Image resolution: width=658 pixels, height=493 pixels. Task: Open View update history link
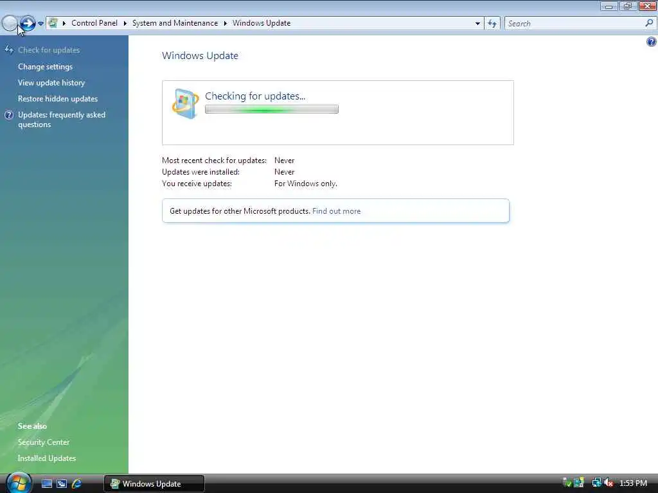[x=51, y=83]
